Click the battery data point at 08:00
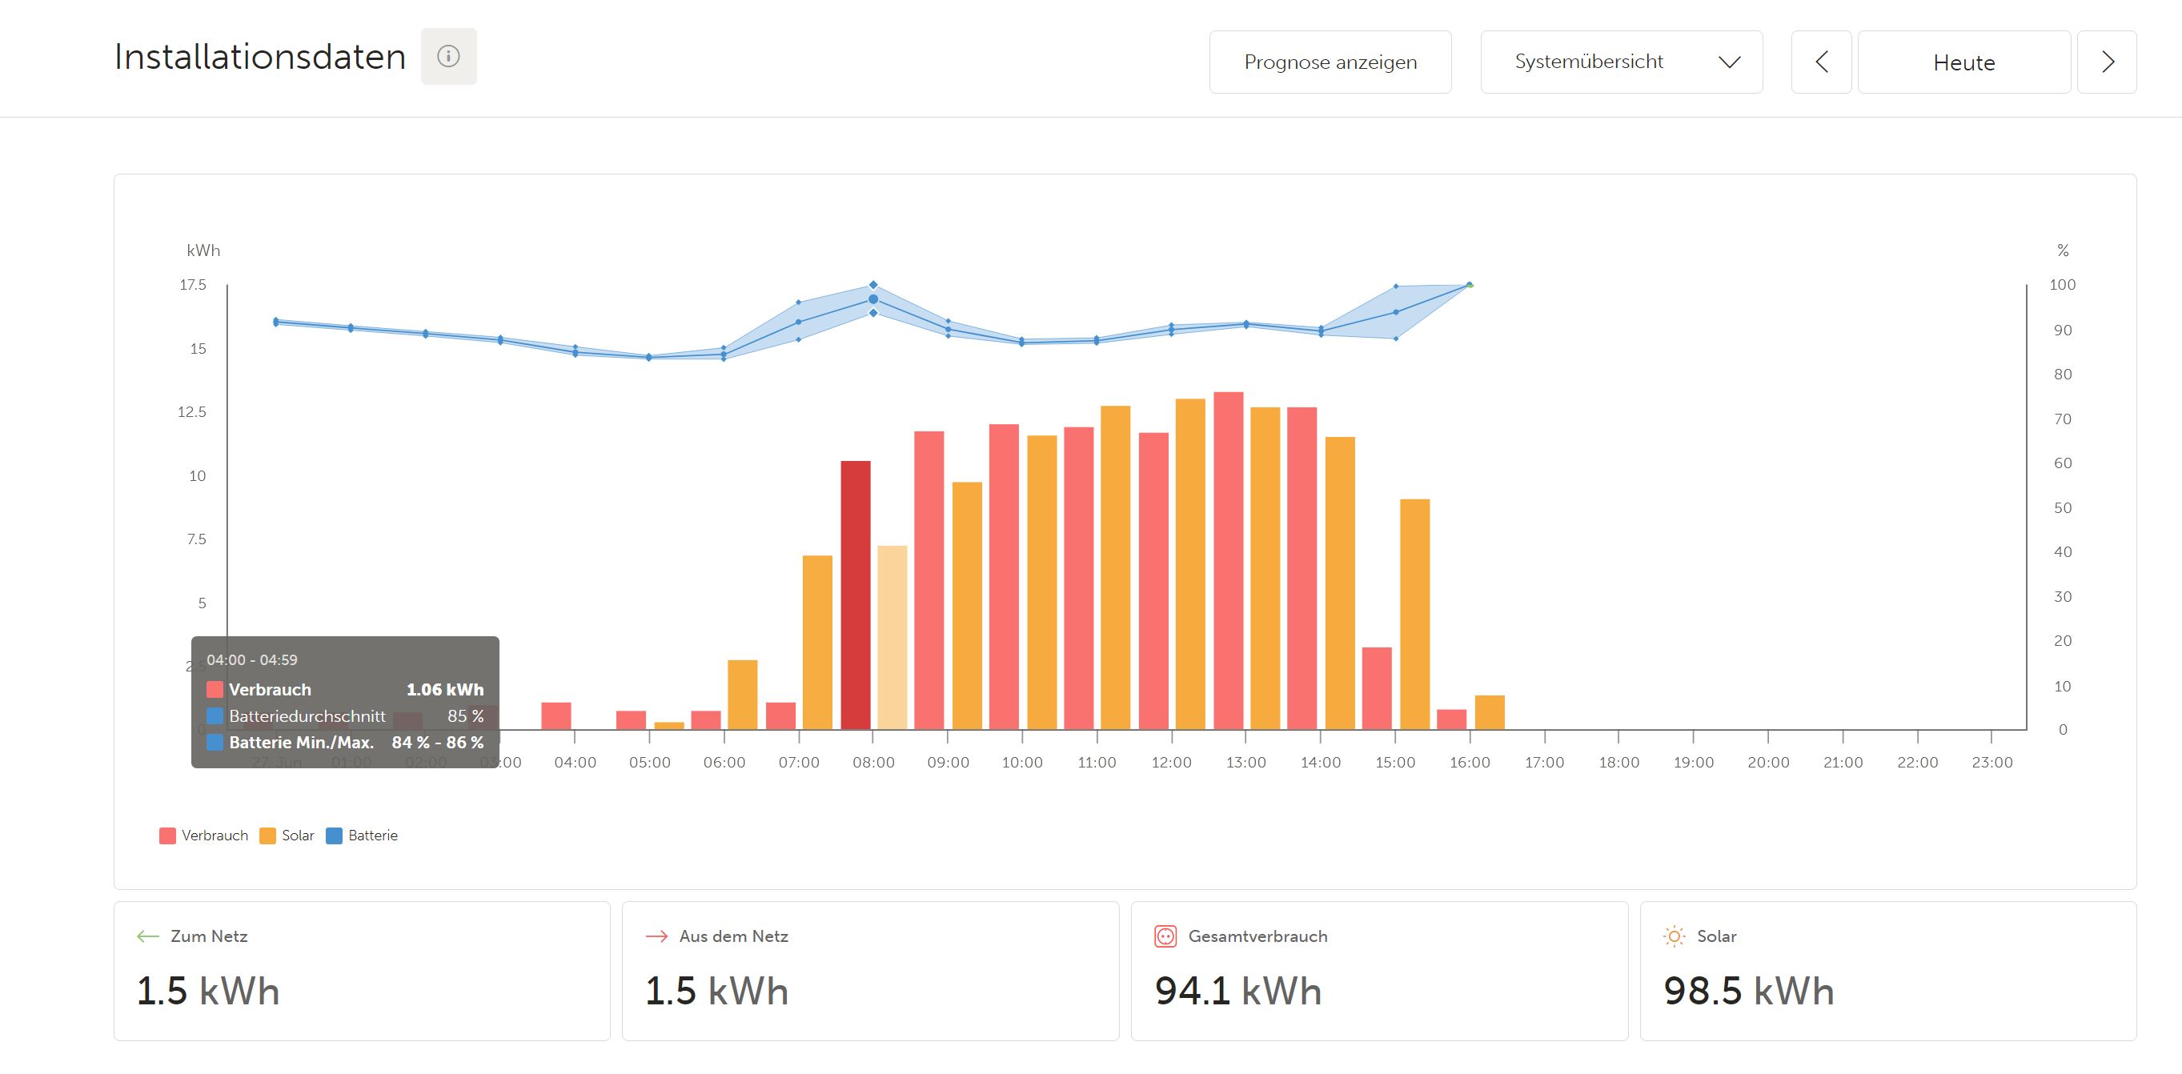Screen dimensions: 2182x1074 (873, 299)
